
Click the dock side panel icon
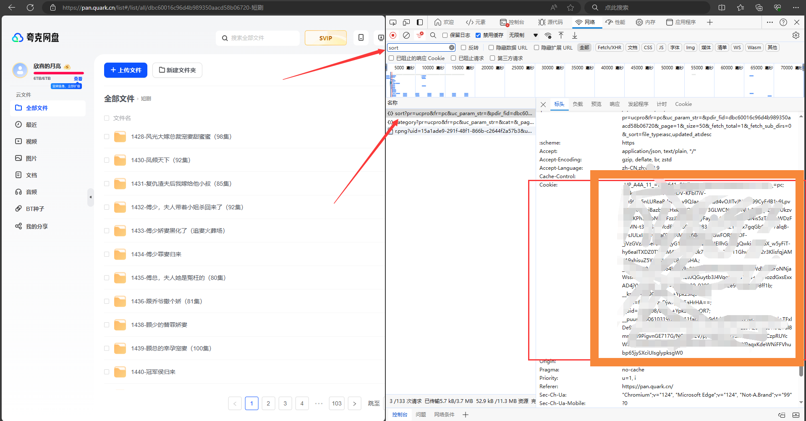[x=420, y=22]
